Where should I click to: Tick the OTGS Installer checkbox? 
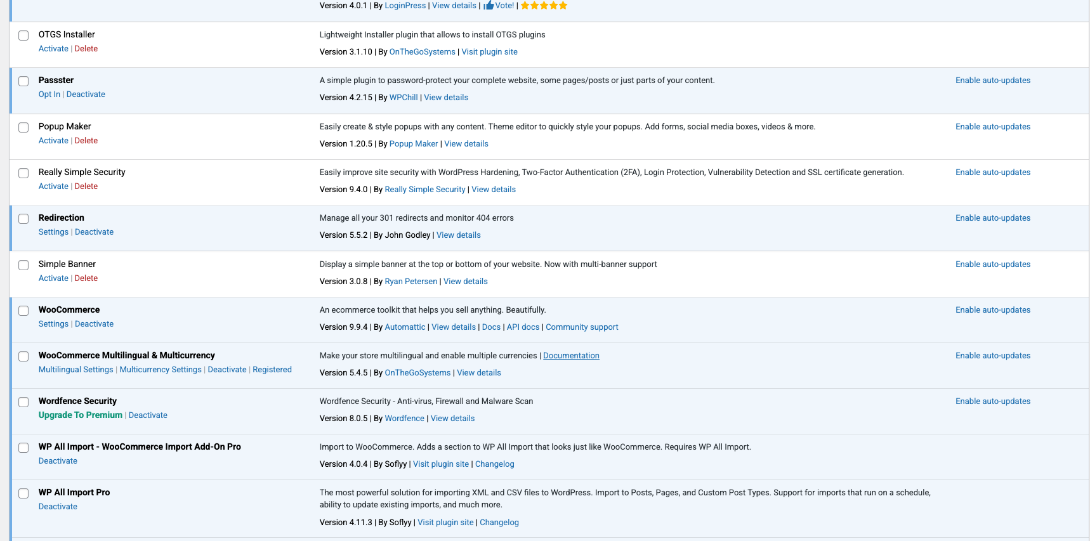tap(23, 36)
